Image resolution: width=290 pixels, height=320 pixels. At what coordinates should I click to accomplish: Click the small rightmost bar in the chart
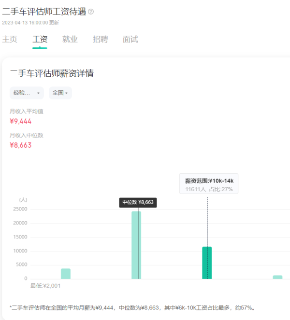pyautogui.click(x=277, y=277)
